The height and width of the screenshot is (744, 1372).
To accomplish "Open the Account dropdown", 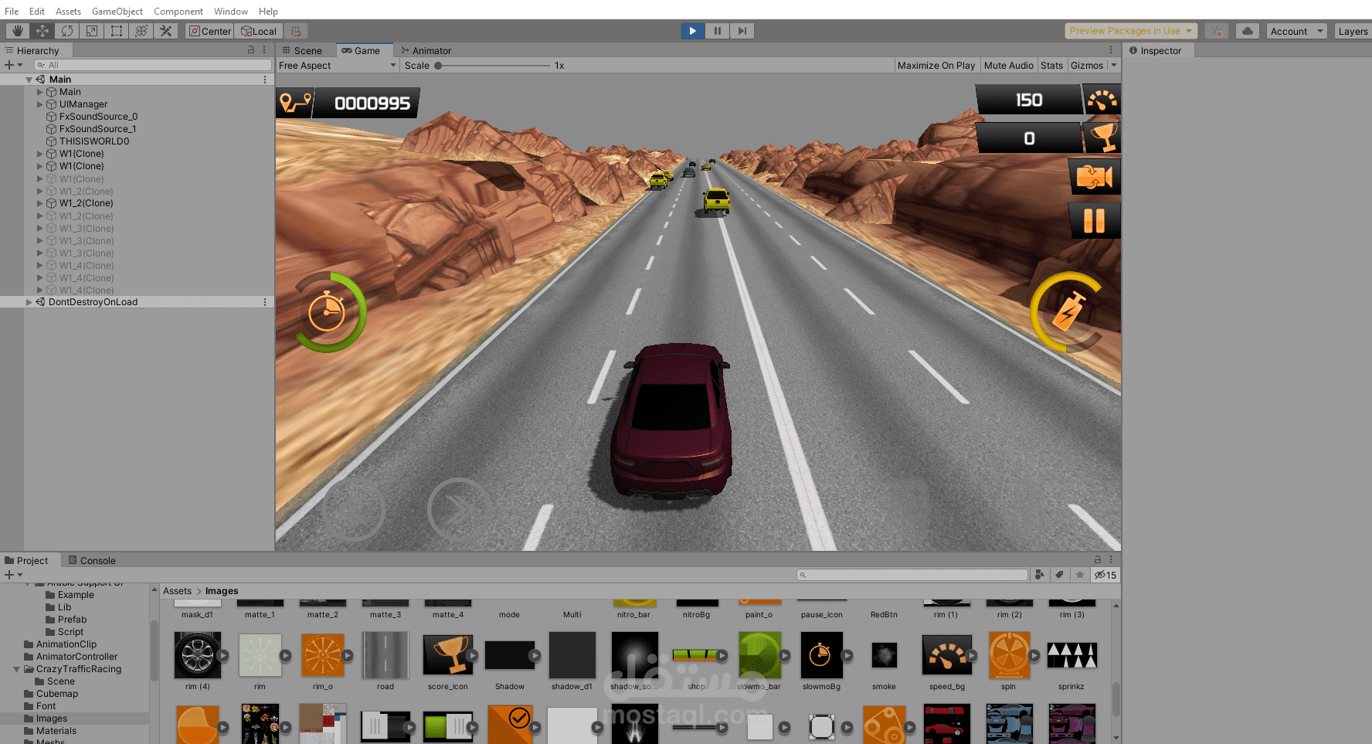I will pyautogui.click(x=1297, y=31).
